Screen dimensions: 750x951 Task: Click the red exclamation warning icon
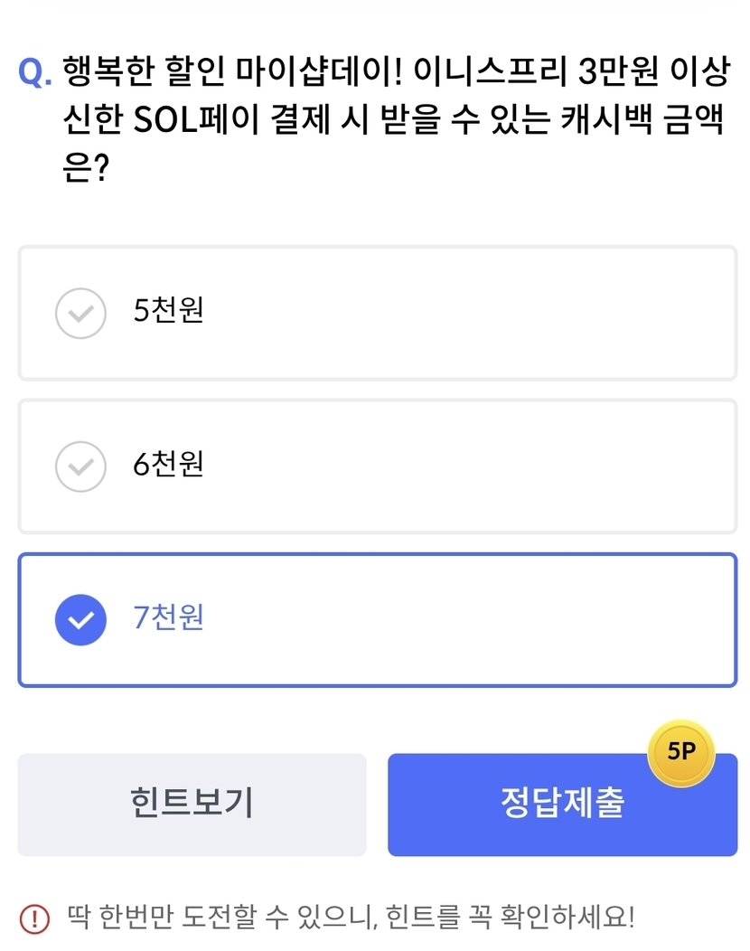(x=33, y=919)
